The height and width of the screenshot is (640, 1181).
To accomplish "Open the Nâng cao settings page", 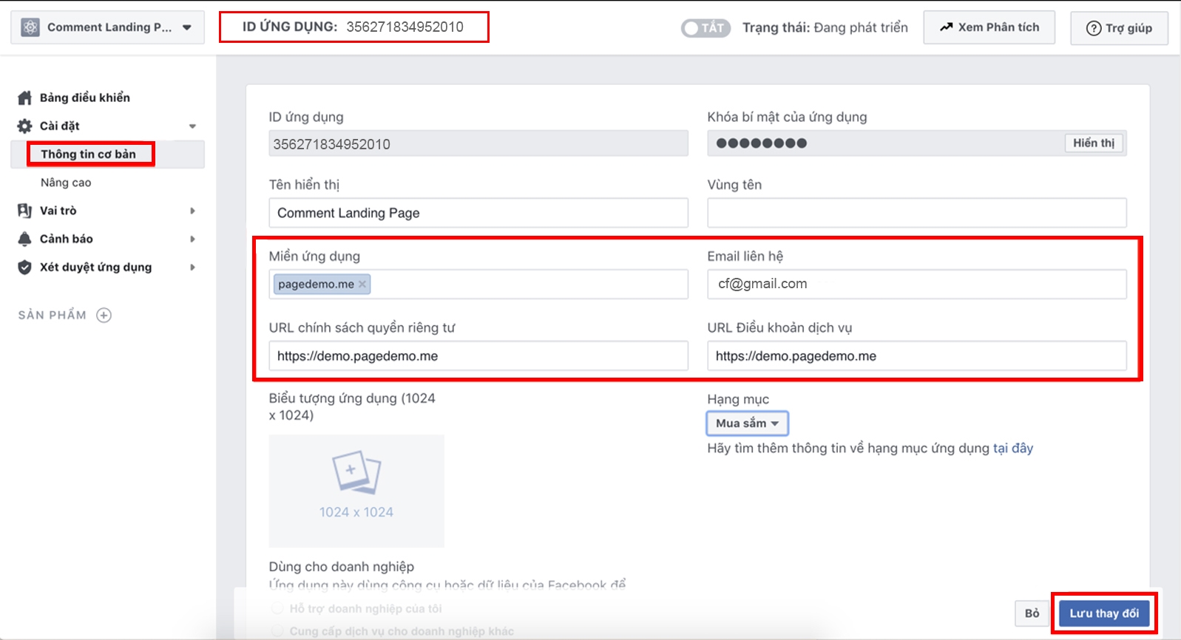I will pos(66,183).
